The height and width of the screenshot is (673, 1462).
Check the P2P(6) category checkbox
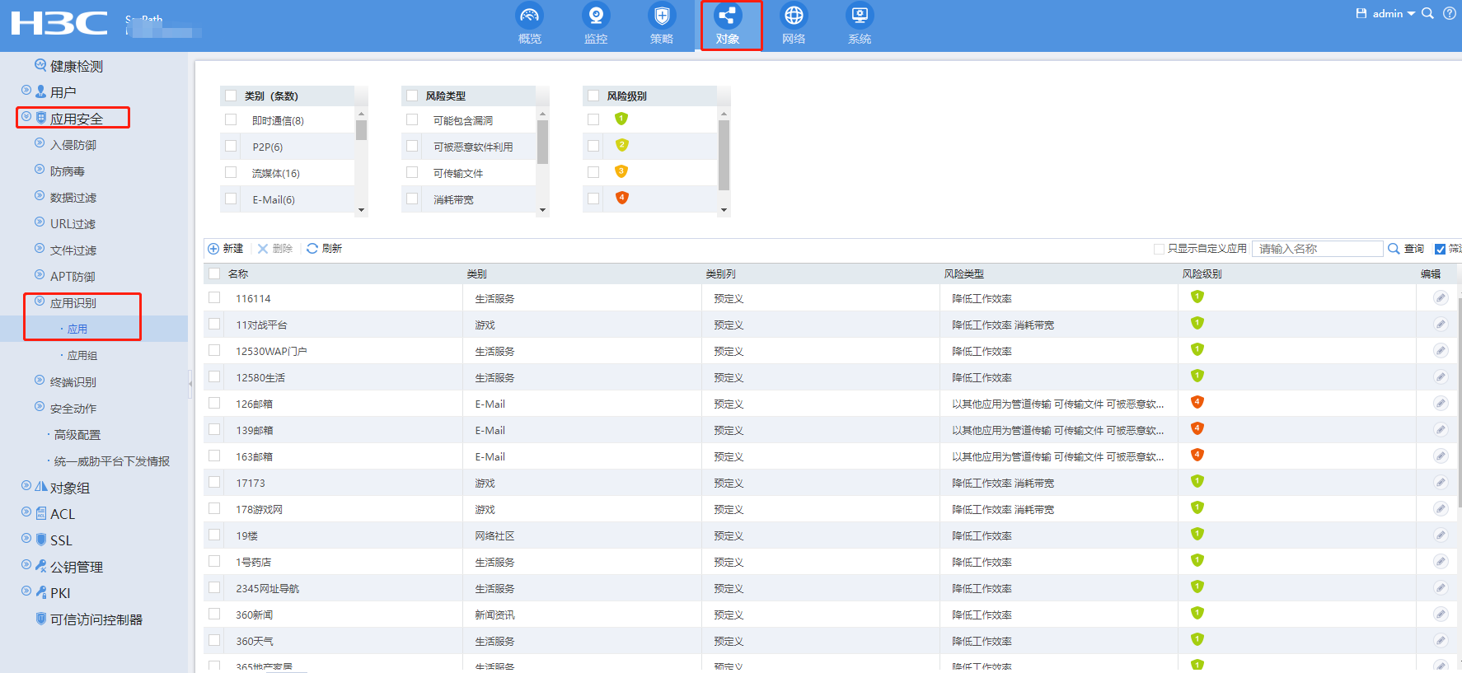pyautogui.click(x=231, y=147)
